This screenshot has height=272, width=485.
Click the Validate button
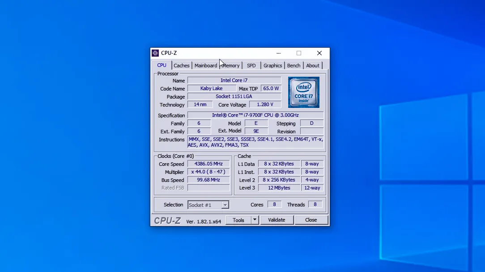pos(277,220)
